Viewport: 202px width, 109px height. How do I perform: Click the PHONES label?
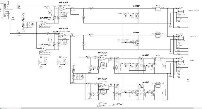pyautogui.click(x=192, y=61)
